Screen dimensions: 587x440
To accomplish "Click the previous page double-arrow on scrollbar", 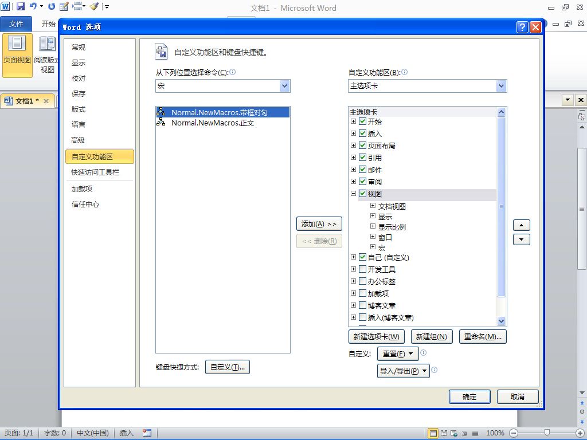I will [x=582, y=403].
